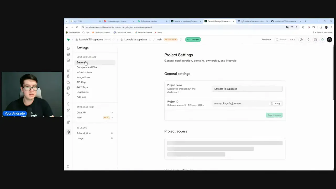Open Infrastructure settings

pyautogui.click(x=84, y=72)
